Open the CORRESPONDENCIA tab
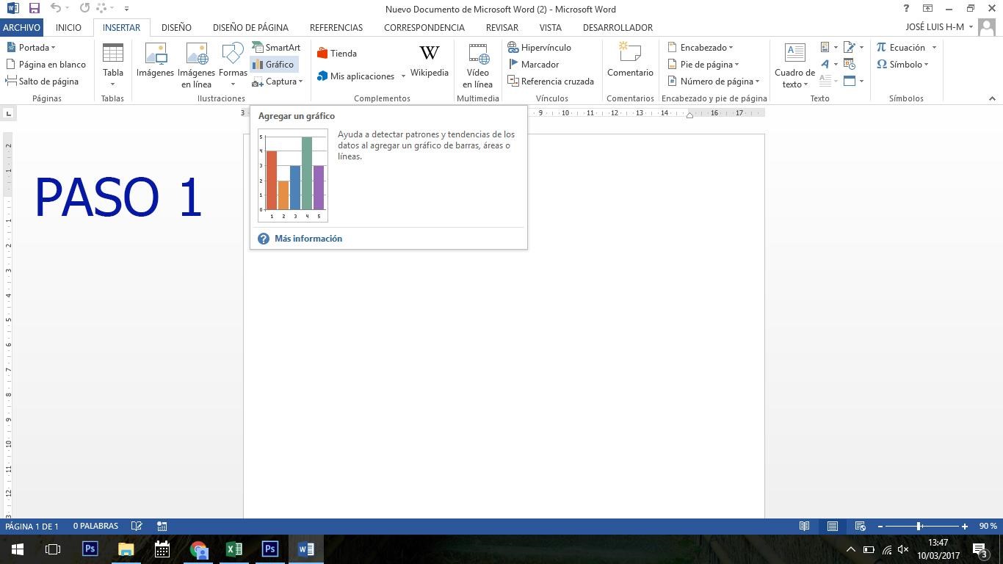The height and width of the screenshot is (564, 1003). (424, 27)
